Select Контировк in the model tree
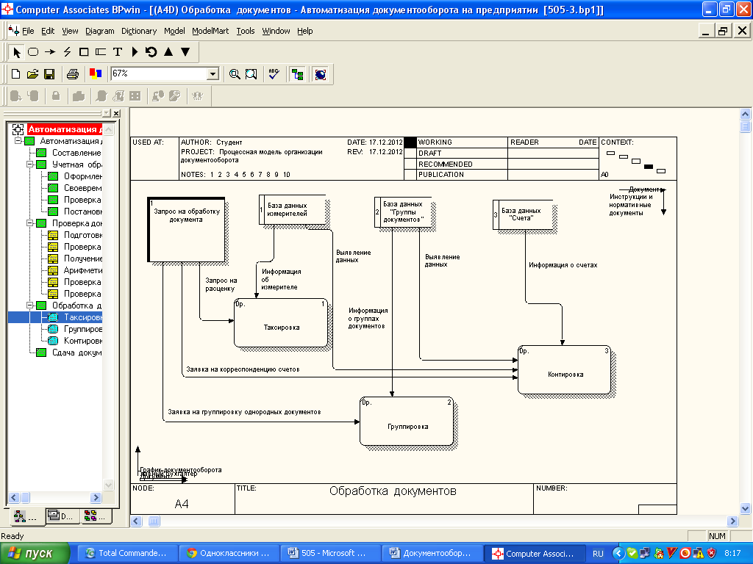Viewport: 753px width, 564px height. (82, 341)
